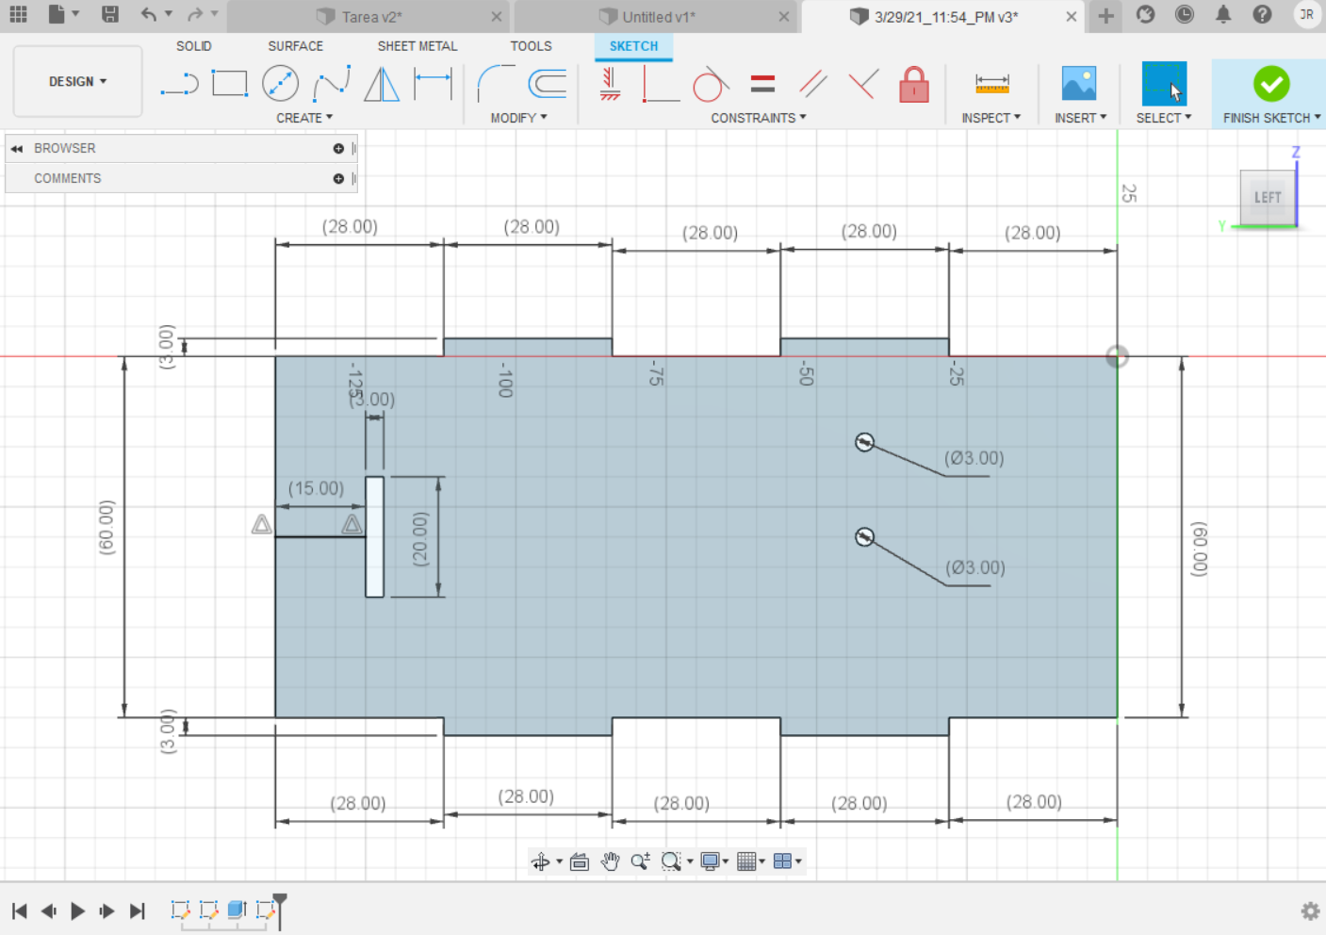
Task: Click the LEFT face of the ViewCube
Action: point(1268,197)
